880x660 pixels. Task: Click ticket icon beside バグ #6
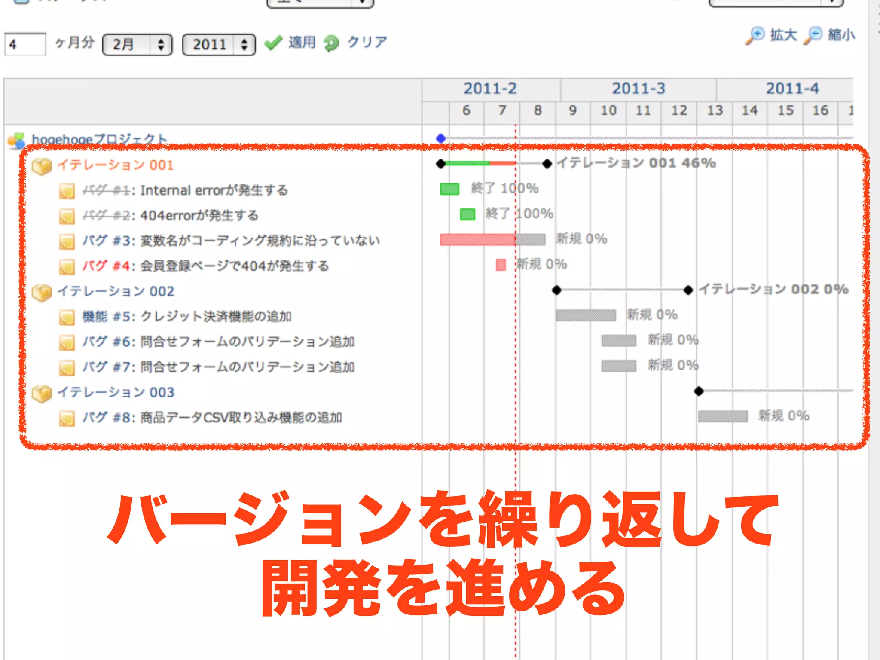coord(67,342)
